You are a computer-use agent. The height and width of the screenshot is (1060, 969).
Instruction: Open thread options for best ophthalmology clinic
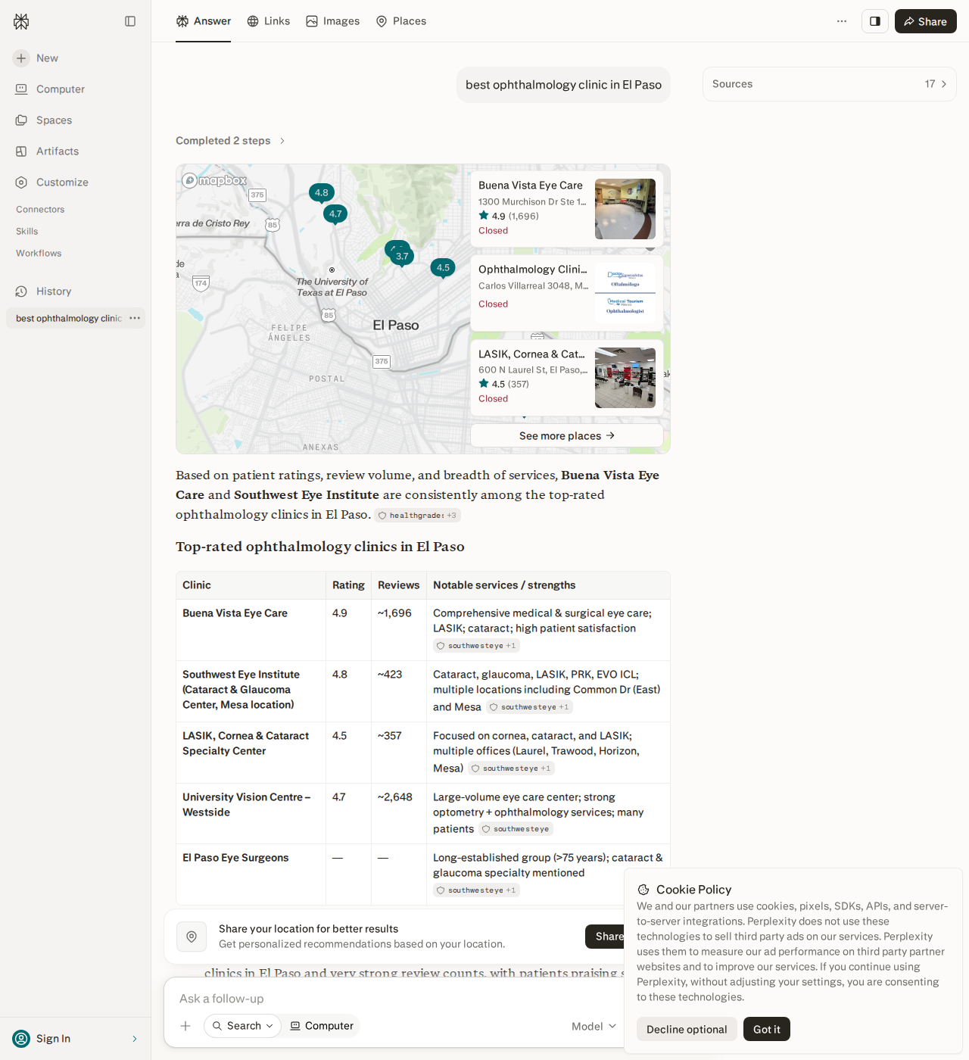135,318
